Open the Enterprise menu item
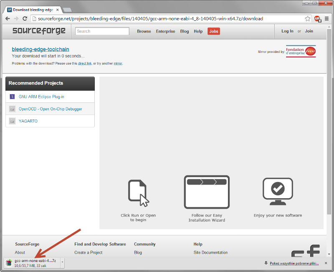This screenshot has width=334, height=272. [x=165, y=31]
